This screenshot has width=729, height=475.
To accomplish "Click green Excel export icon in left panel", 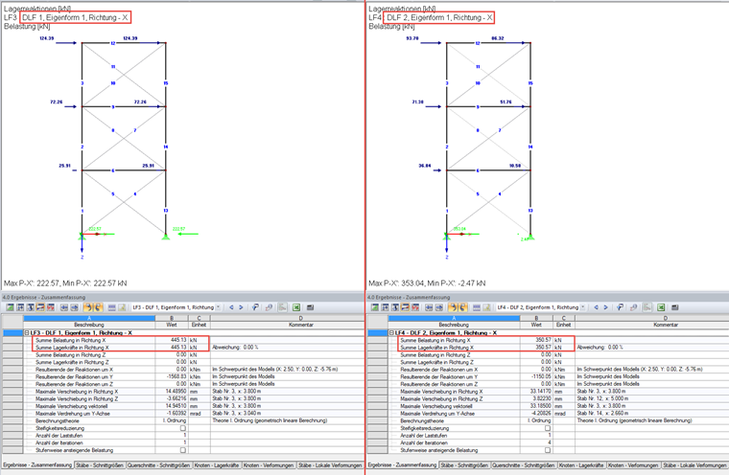I will pyautogui.click(x=296, y=307).
